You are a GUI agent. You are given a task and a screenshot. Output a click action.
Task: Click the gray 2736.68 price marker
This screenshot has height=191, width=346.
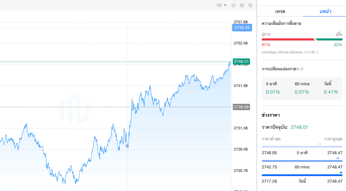point(242,107)
